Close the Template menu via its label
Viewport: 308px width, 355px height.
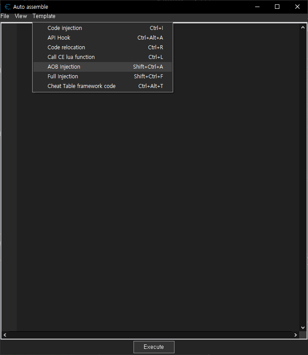(44, 16)
